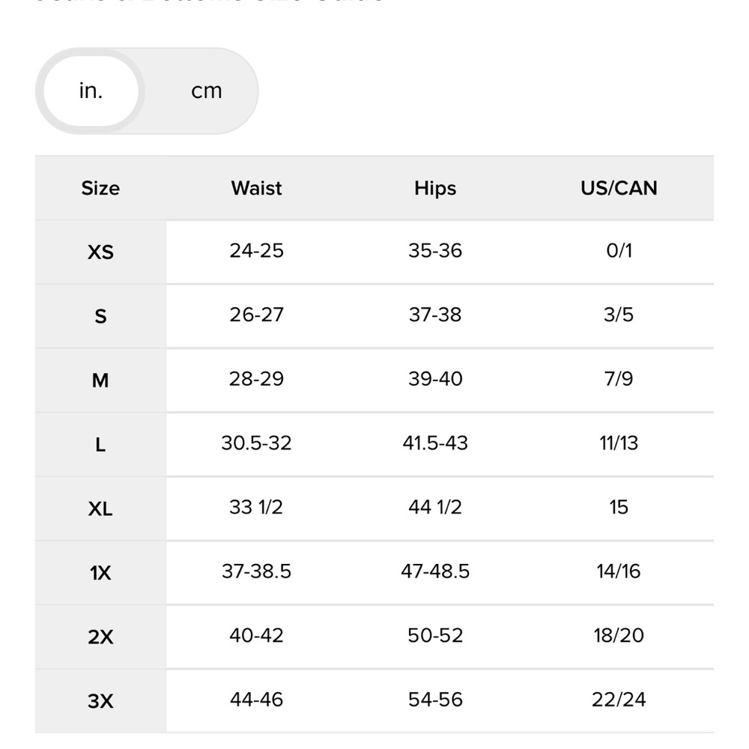Select the L size row label
Screen dimensions: 749x749
click(100, 445)
